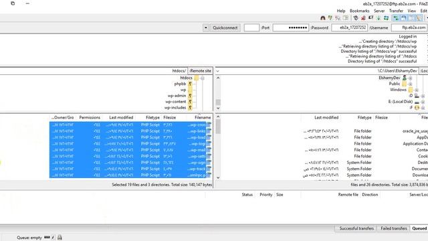Click the Direction column header in queue

370,195
